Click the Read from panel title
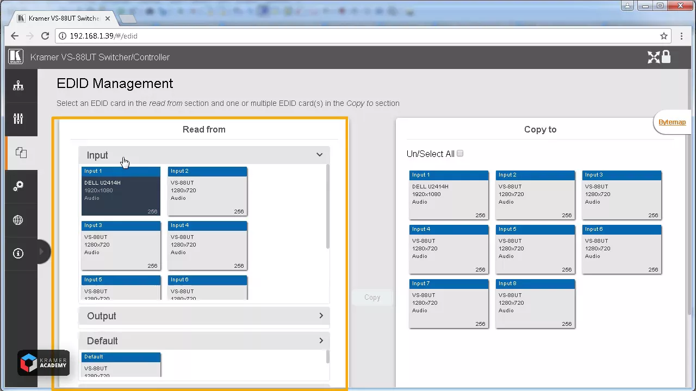Image resolution: width=696 pixels, height=391 pixels. [204, 129]
